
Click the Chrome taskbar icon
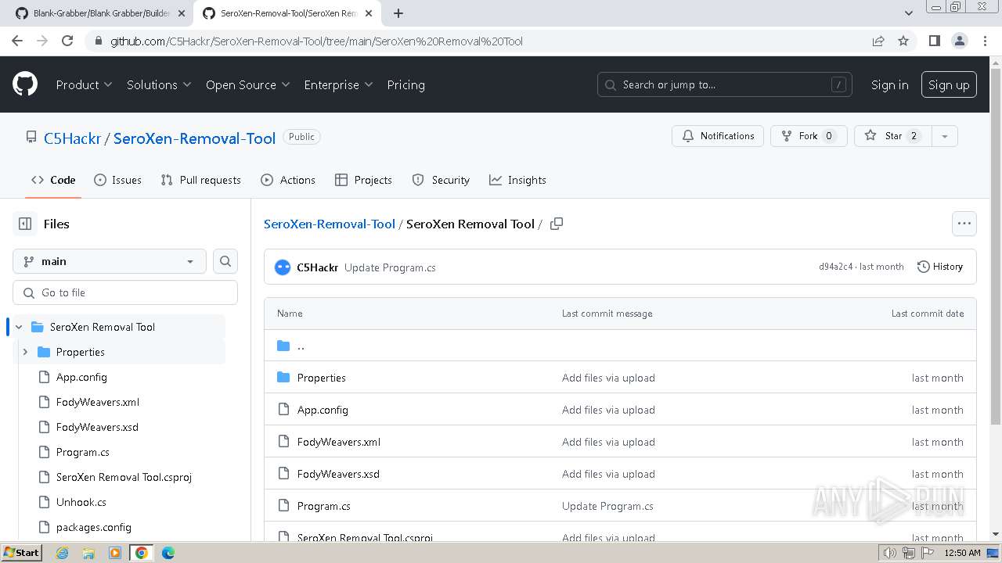[x=142, y=553]
